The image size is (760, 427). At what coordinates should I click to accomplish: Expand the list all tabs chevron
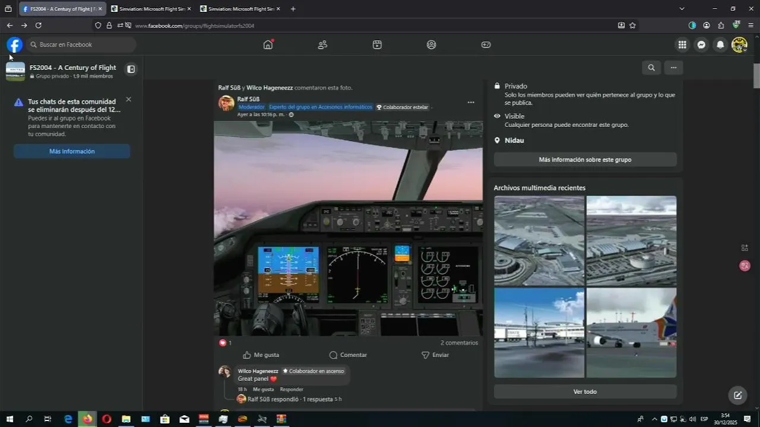pos(682,9)
